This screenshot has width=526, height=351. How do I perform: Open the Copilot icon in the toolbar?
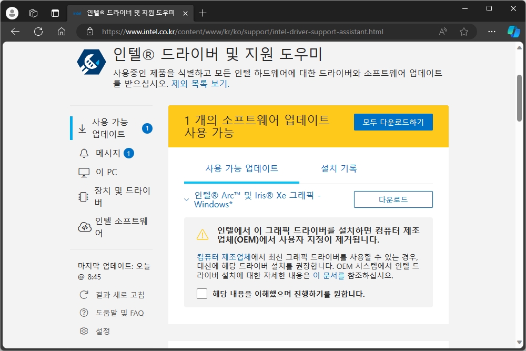[x=513, y=32]
